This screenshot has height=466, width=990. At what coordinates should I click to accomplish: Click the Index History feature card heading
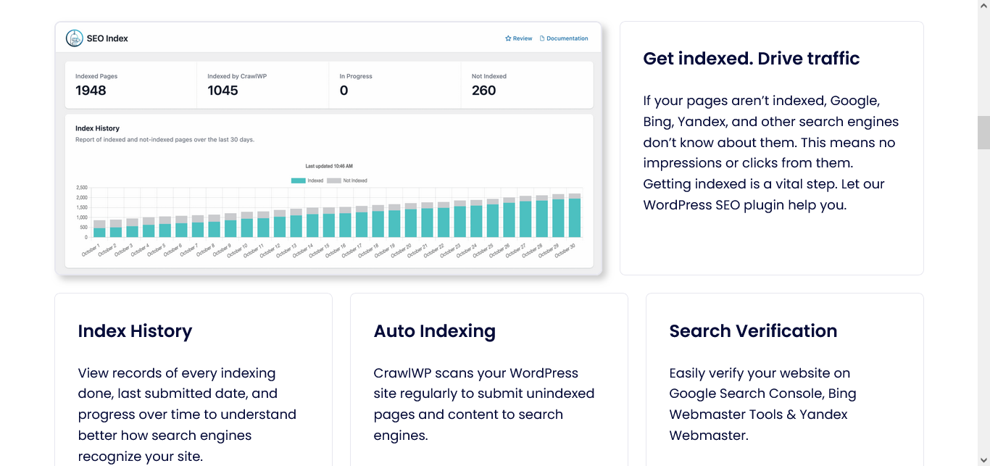[135, 331]
